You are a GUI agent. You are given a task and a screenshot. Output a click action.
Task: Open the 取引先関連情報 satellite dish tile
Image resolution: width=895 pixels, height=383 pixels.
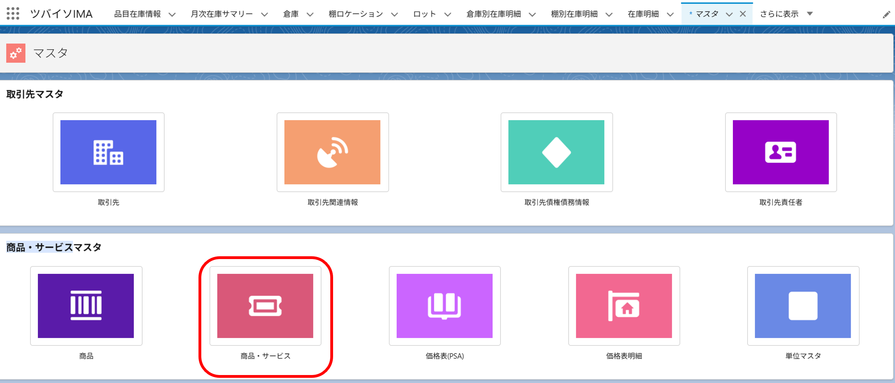(332, 152)
